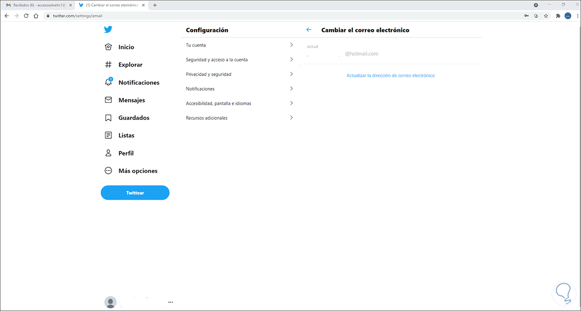Click Actualizar la dirección de correo electrónico
Image resolution: width=581 pixels, height=311 pixels.
[391, 75]
